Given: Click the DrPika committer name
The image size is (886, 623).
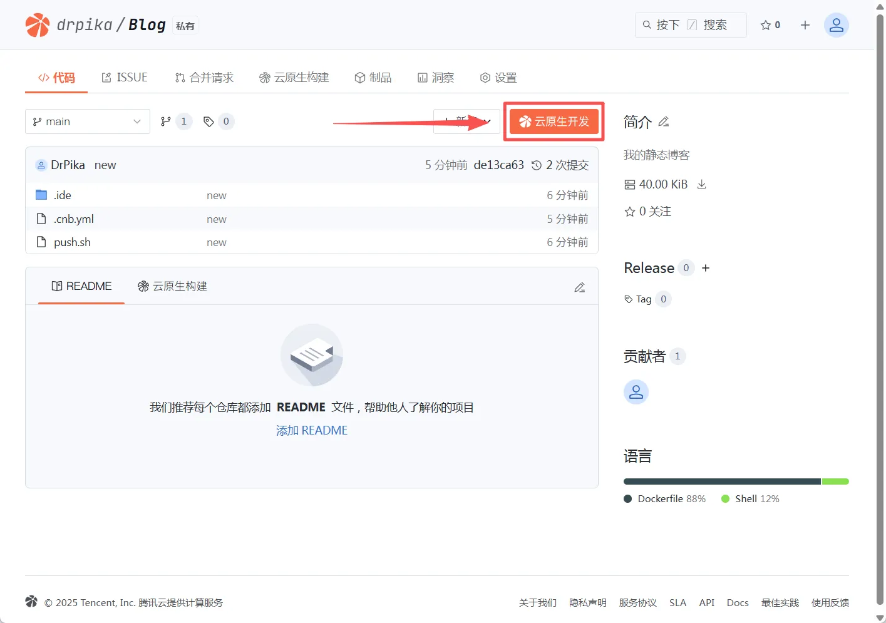Looking at the screenshot, I should click(68, 165).
